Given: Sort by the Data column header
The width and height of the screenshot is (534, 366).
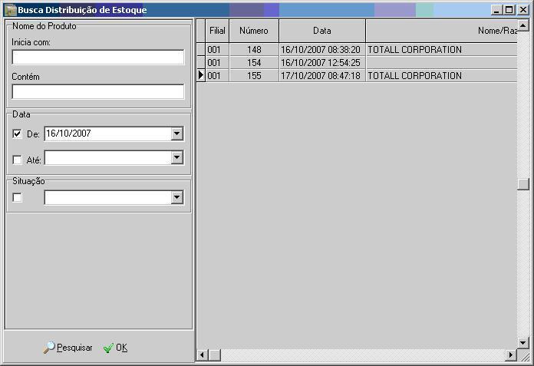Looking at the screenshot, I should pos(322,31).
